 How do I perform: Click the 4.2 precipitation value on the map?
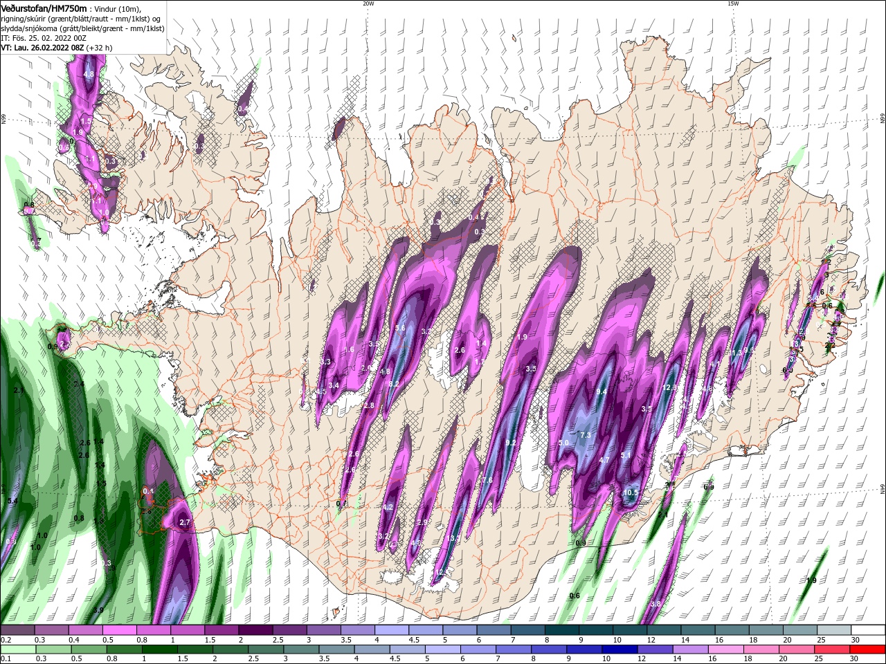coord(388,507)
